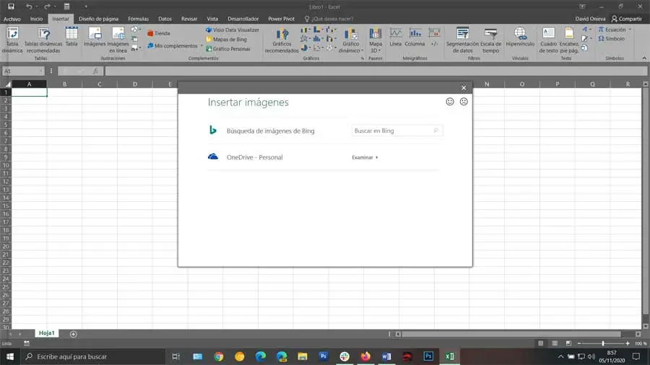Switch to the Datos tab
The width and height of the screenshot is (650, 365).
[x=165, y=19]
